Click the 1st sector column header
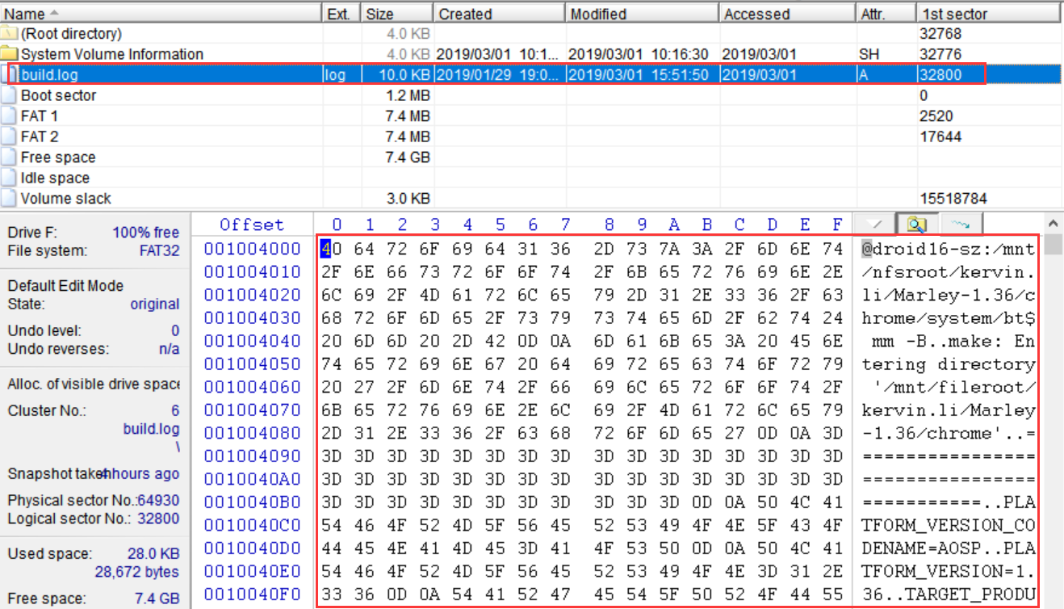This screenshot has height=609, width=1064. point(989,14)
